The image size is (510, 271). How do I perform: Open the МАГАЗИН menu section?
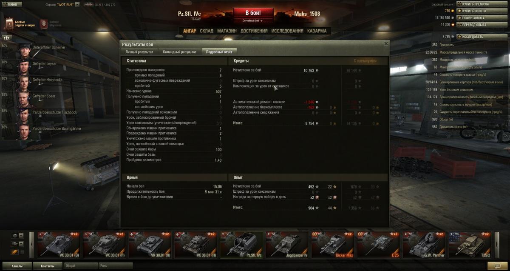click(x=227, y=31)
